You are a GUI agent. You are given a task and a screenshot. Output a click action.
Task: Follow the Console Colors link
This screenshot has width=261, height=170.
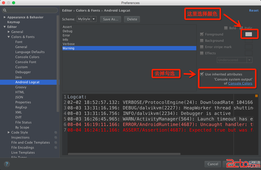[x=240, y=83]
